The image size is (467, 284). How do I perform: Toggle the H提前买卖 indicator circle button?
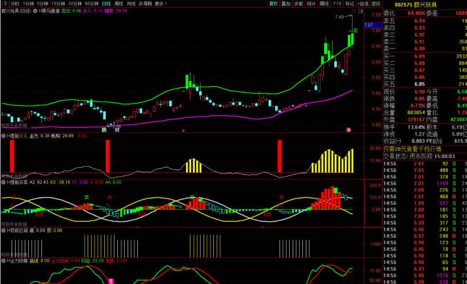[3, 182]
